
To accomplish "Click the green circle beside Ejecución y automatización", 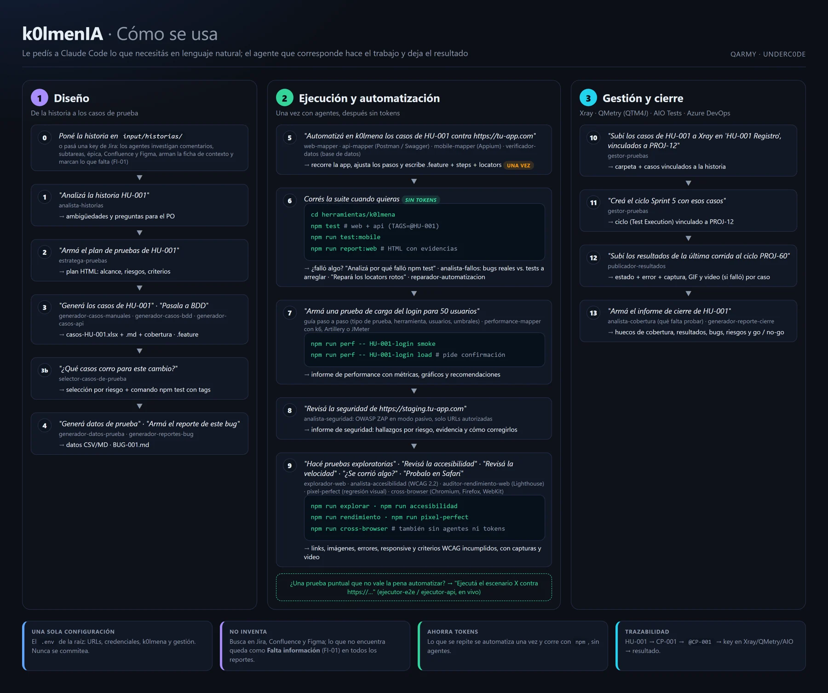I will click(x=285, y=98).
